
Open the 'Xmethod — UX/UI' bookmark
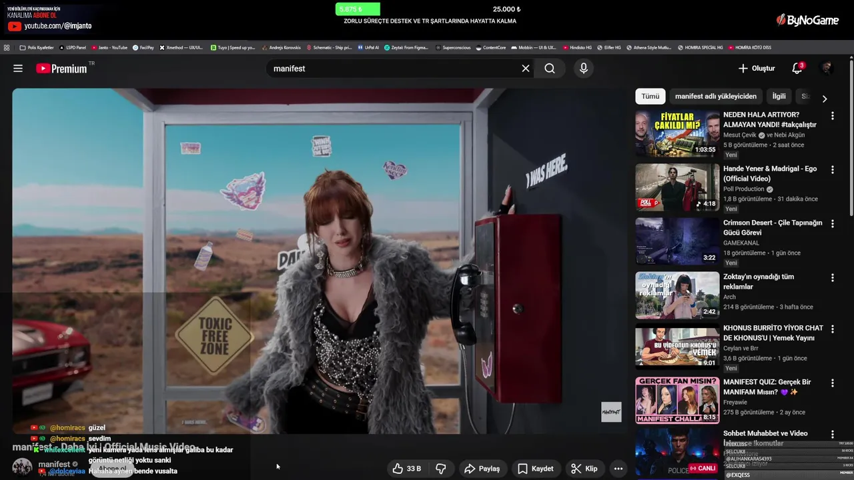[181, 48]
